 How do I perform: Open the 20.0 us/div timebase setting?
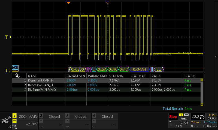pos(198,116)
